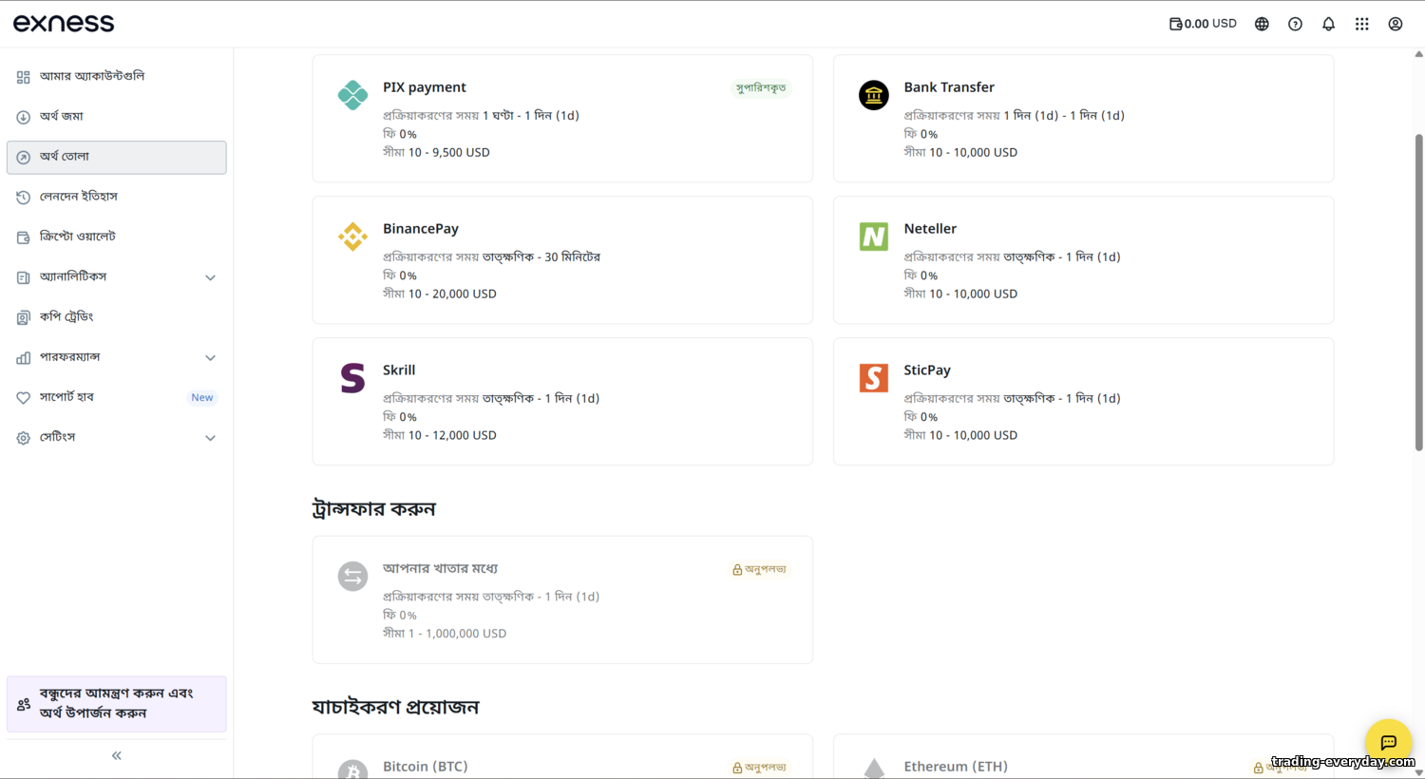
Task: Open the language globe icon
Action: click(1262, 24)
